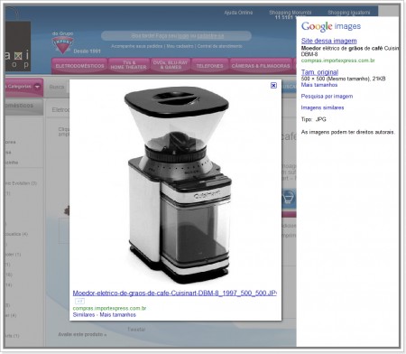Open the Câmeras & Filmadoras tab
Viewport: 406px width, 354px height.
coord(261,66)
